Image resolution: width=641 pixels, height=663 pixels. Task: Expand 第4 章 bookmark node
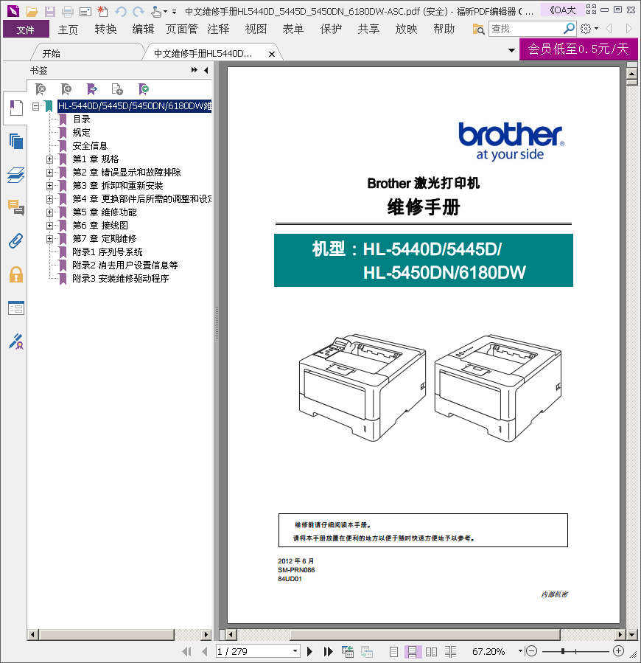pos(49,199)
